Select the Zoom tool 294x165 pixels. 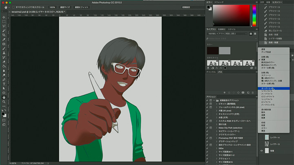tap(4, 102)
